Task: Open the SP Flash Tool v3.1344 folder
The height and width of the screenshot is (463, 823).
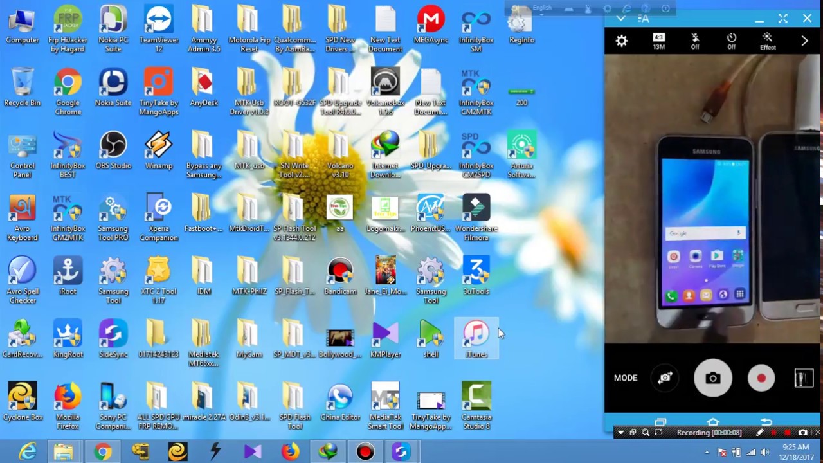Action: [x=294, y=218]
